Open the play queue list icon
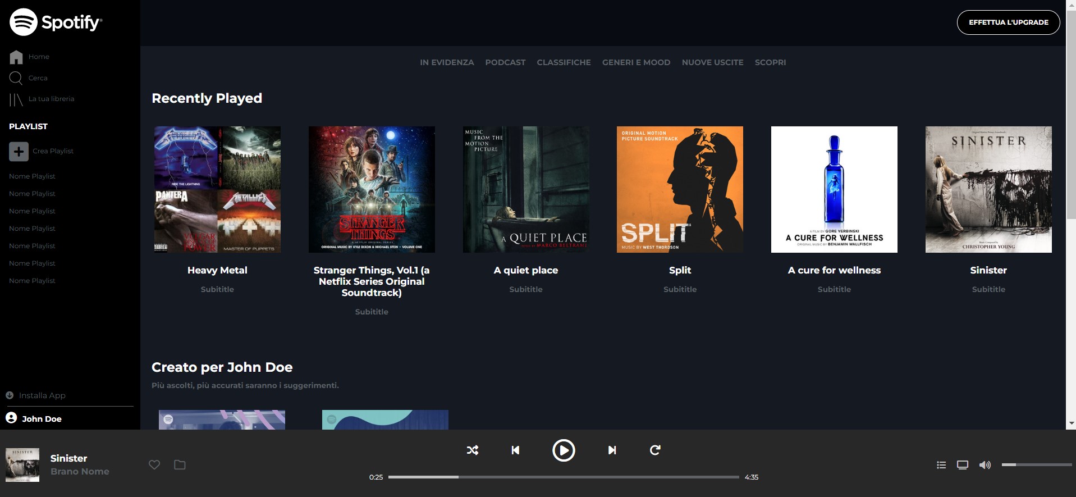The height and width of the screenshot is (497, 1076). [941, 465]
